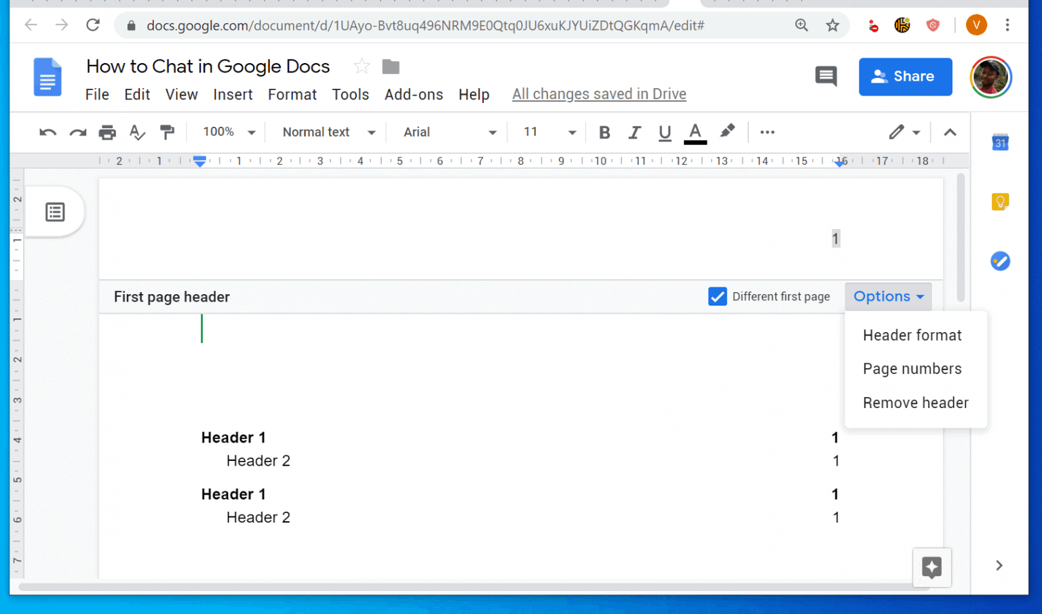Toggle italic formatting
1042x614 pixels.
634,132
